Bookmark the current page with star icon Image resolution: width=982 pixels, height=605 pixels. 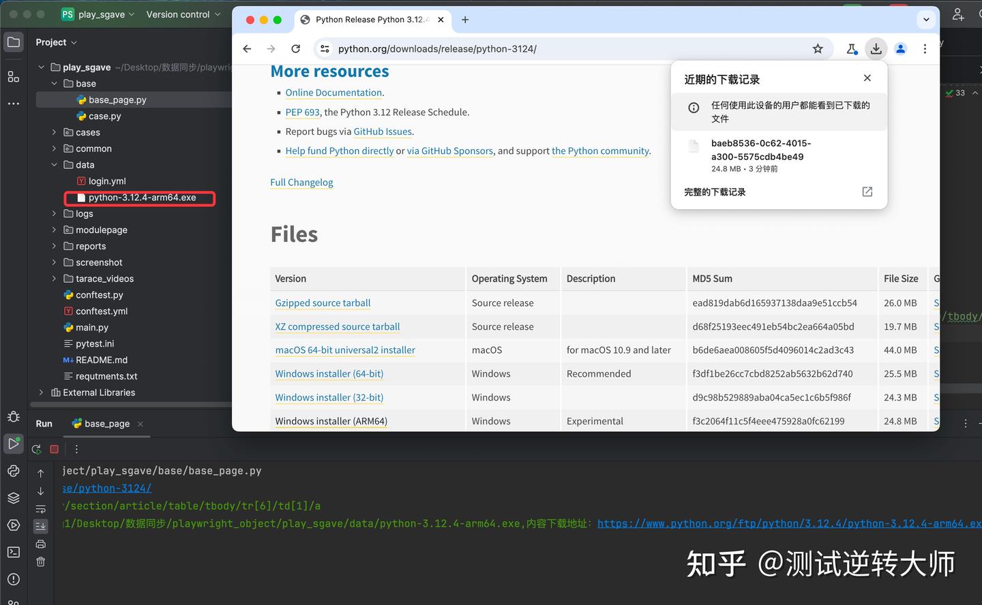pyautogui.click(x=818, y=48)
